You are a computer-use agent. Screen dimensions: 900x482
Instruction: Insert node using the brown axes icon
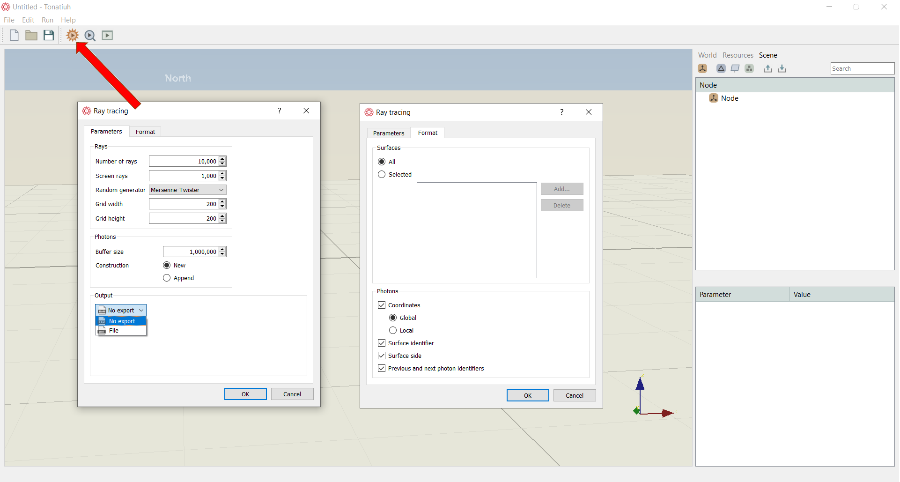(x=702, y=68)
